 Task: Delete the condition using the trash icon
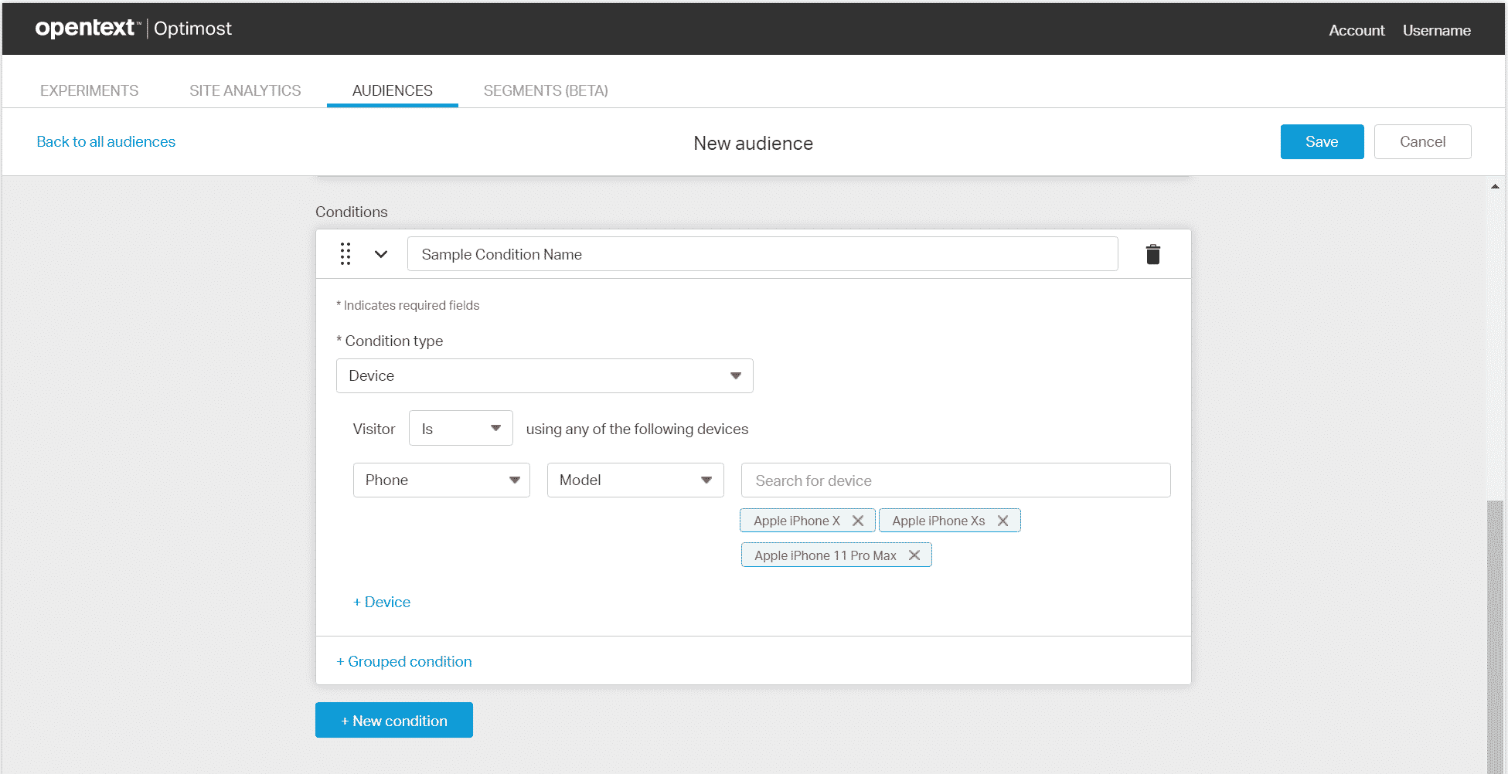[x=1152, y=253]
